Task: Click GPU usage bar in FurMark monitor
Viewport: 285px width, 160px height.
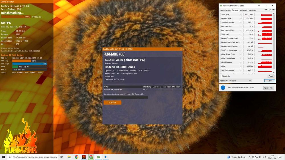Action: click(x=29, y=64)
